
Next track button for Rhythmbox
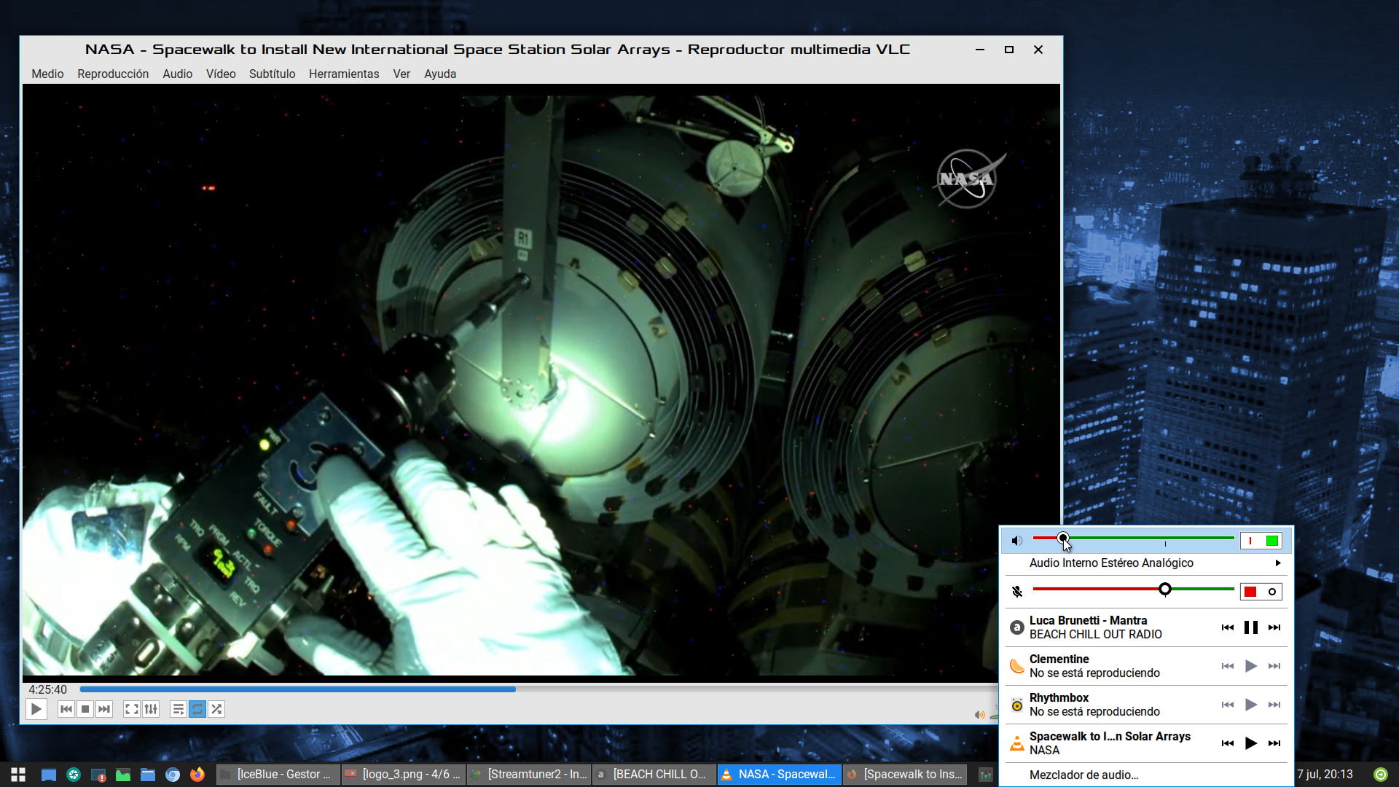pyautogui.click(x=1274, y=705)
